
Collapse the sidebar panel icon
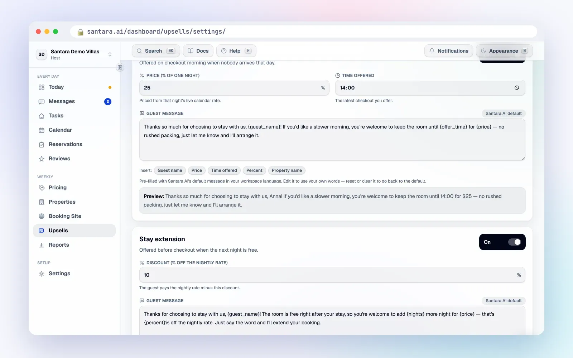point(120,67)
